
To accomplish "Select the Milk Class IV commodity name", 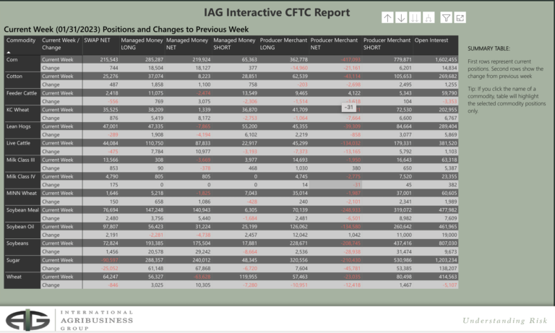I will pos(21,176).
